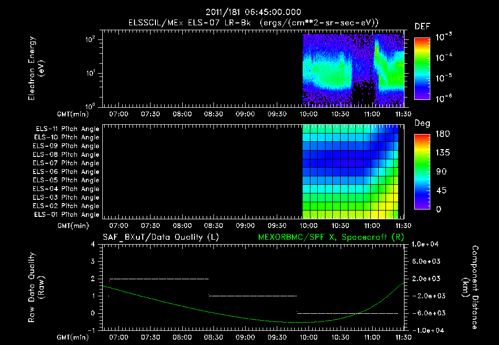Click the 1.0e+04 right axis value

point(425,244)
